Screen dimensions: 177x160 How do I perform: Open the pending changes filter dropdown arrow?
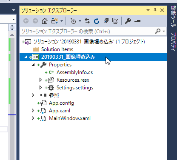coord(80,21)
